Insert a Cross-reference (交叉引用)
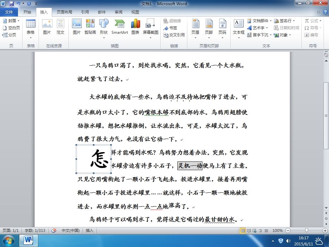The width and height of the screenshot is (329, 247). tap(174, 35)
